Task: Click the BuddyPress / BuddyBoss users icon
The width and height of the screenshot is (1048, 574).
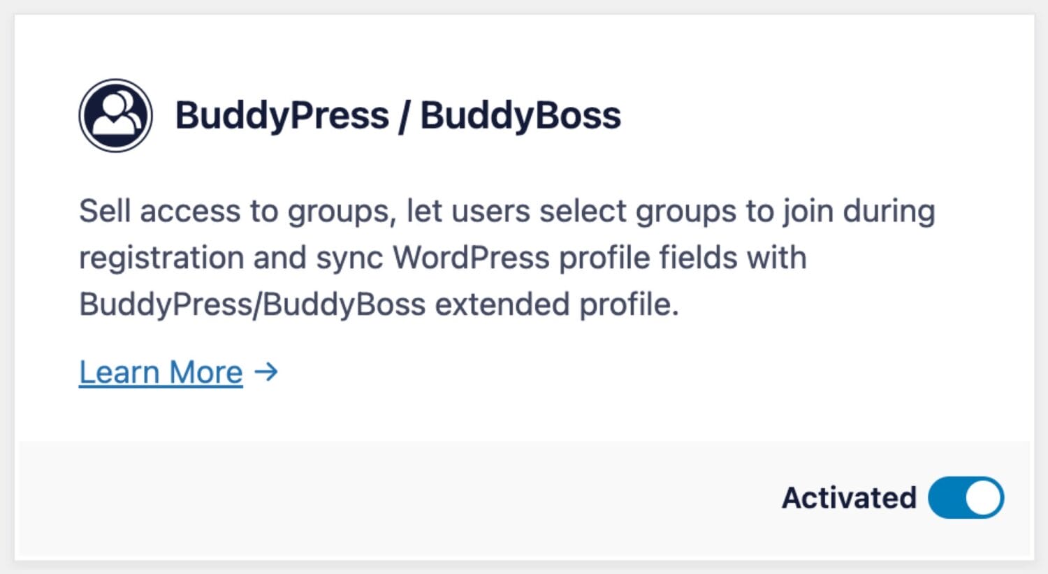Action: [x=115, y=115]
